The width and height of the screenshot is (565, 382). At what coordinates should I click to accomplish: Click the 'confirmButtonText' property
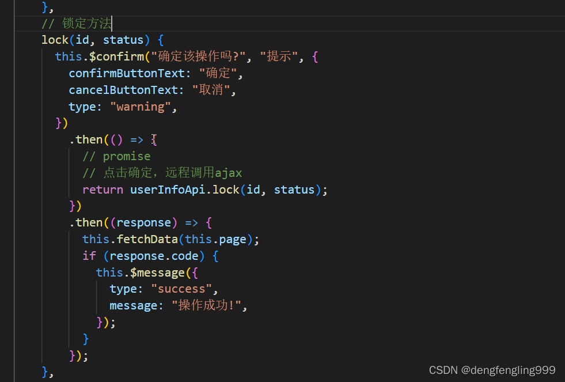pos(127,73)
